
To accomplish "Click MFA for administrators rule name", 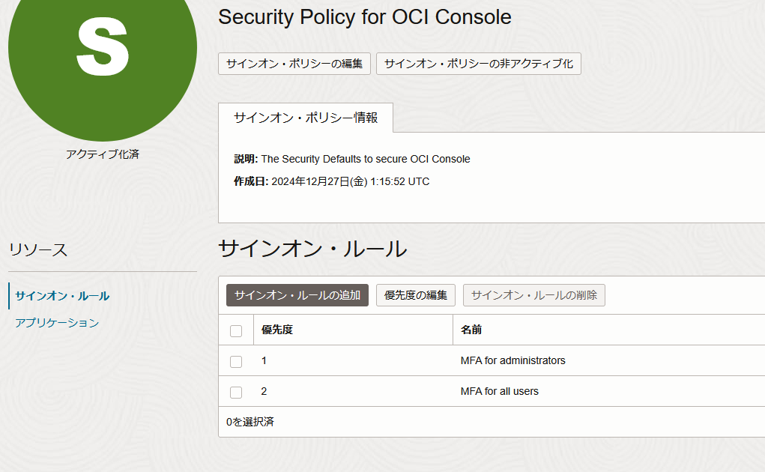I will click(x=512, y=361).
